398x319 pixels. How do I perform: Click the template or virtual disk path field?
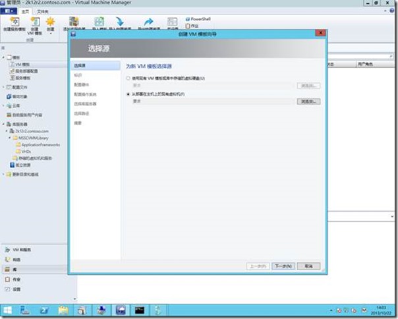pos(213,86)
